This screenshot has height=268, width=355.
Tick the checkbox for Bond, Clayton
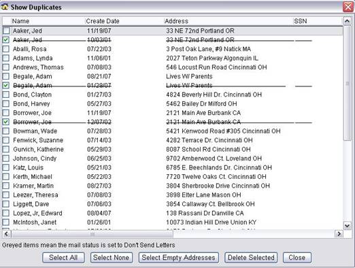point(6,95)
